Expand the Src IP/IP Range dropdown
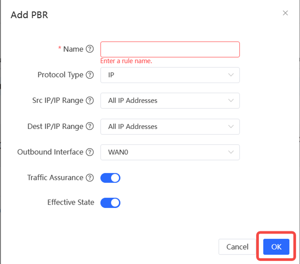300x264 pixels. coord(170,101)
